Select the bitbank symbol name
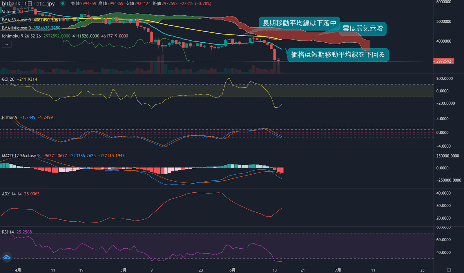This screenshot has width=464, height=273. tap(11, 3)
